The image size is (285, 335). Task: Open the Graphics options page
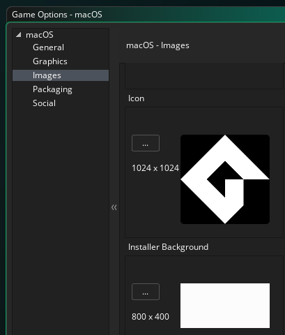click(50, 61)
